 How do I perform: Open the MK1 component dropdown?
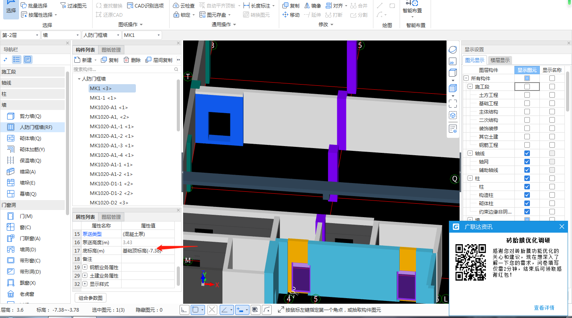pos(142,35)
